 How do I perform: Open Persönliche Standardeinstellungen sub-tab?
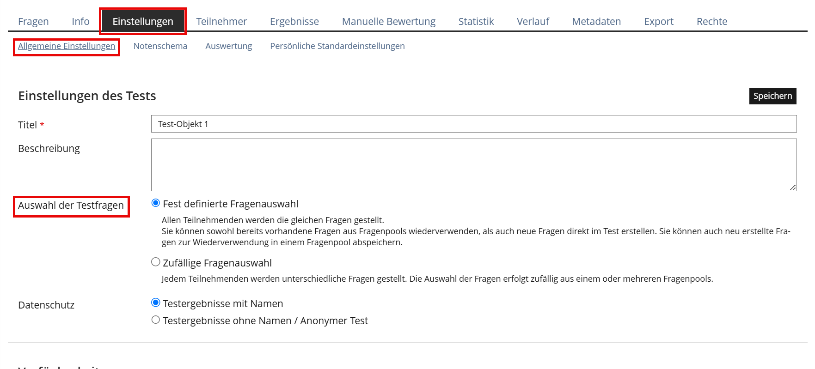tap(337, 46)
